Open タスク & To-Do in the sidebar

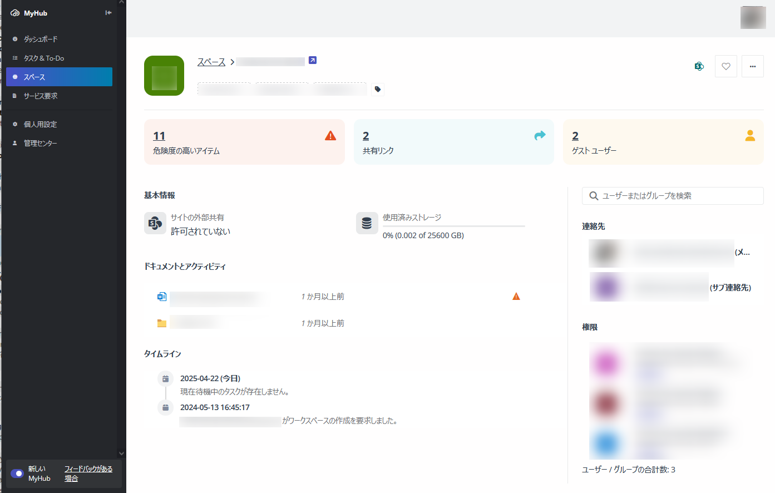pyautogui.click(x=59, y=58)
